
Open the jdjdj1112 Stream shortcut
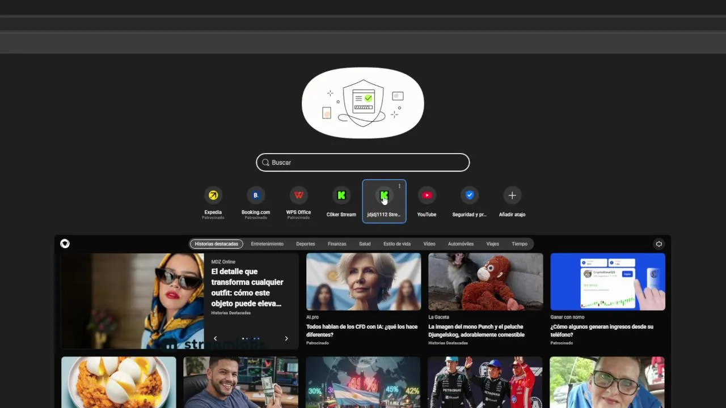[x=384, y=202]
